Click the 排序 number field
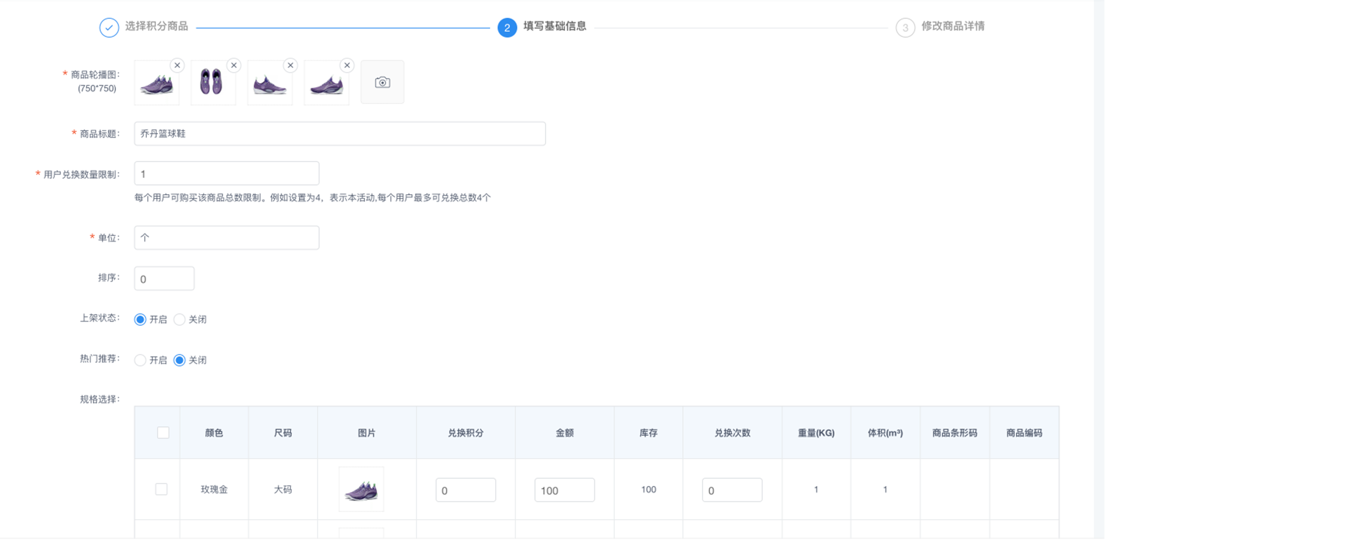Screen dimensions: 1370x545 click(x=164, y=279)
